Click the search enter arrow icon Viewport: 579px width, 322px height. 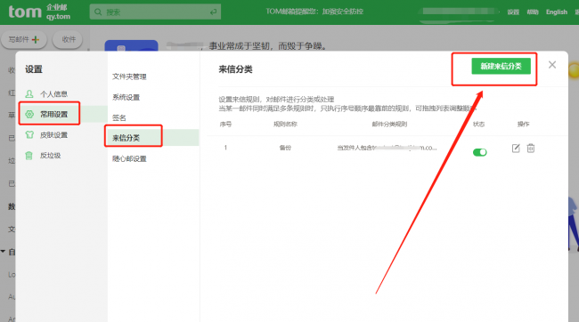point(213,12)
